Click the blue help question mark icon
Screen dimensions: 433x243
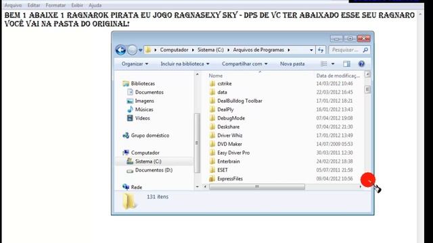click(361, 64)
